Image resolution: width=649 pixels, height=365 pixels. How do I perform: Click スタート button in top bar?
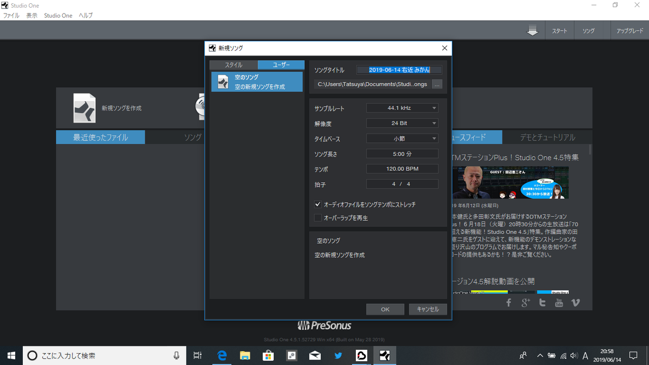click(560, 31)
